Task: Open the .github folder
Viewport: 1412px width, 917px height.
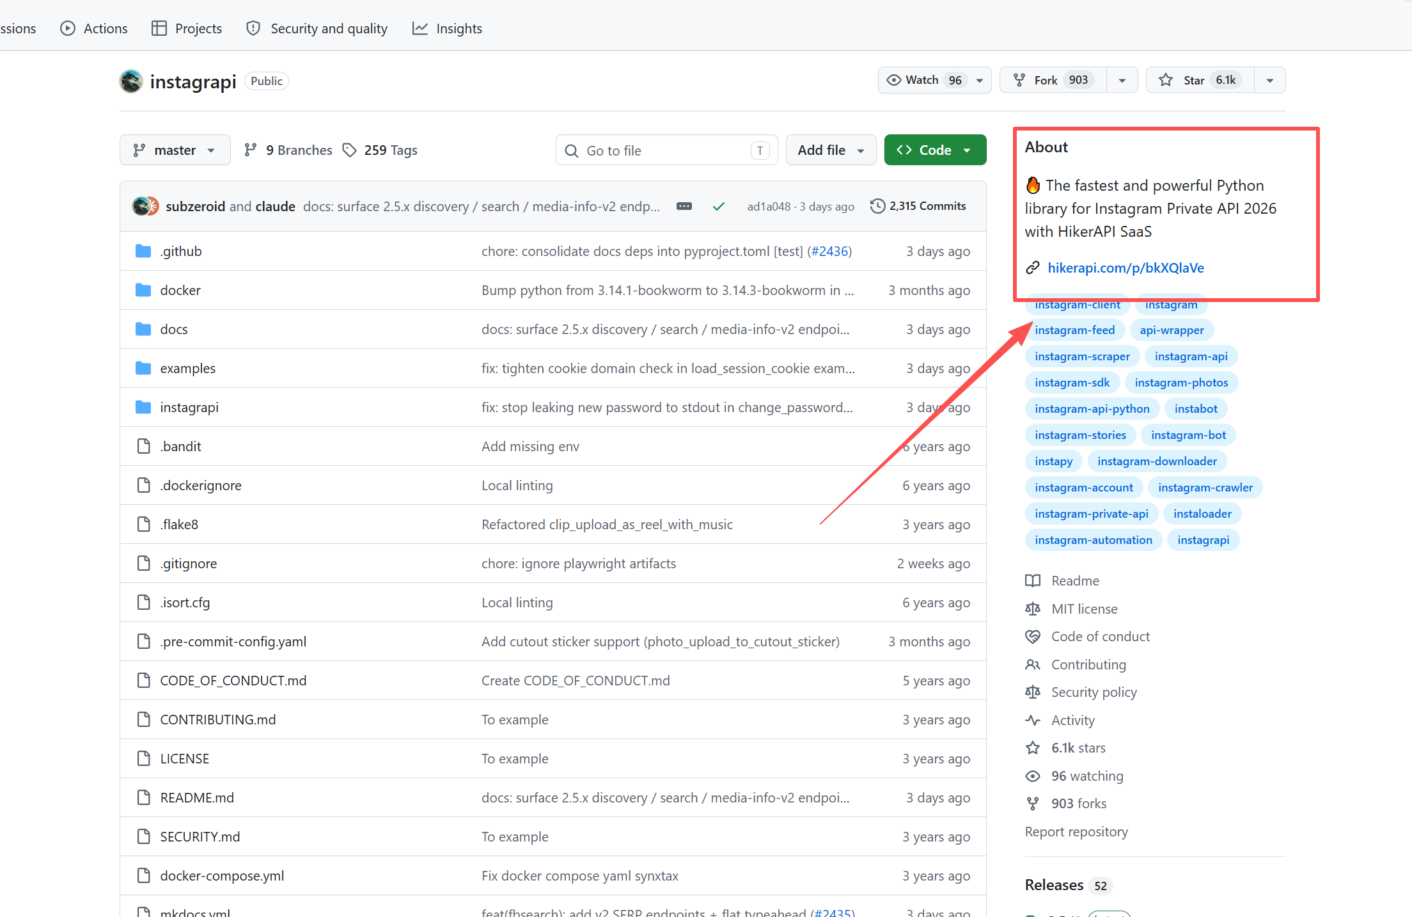Action: point(181,251)
